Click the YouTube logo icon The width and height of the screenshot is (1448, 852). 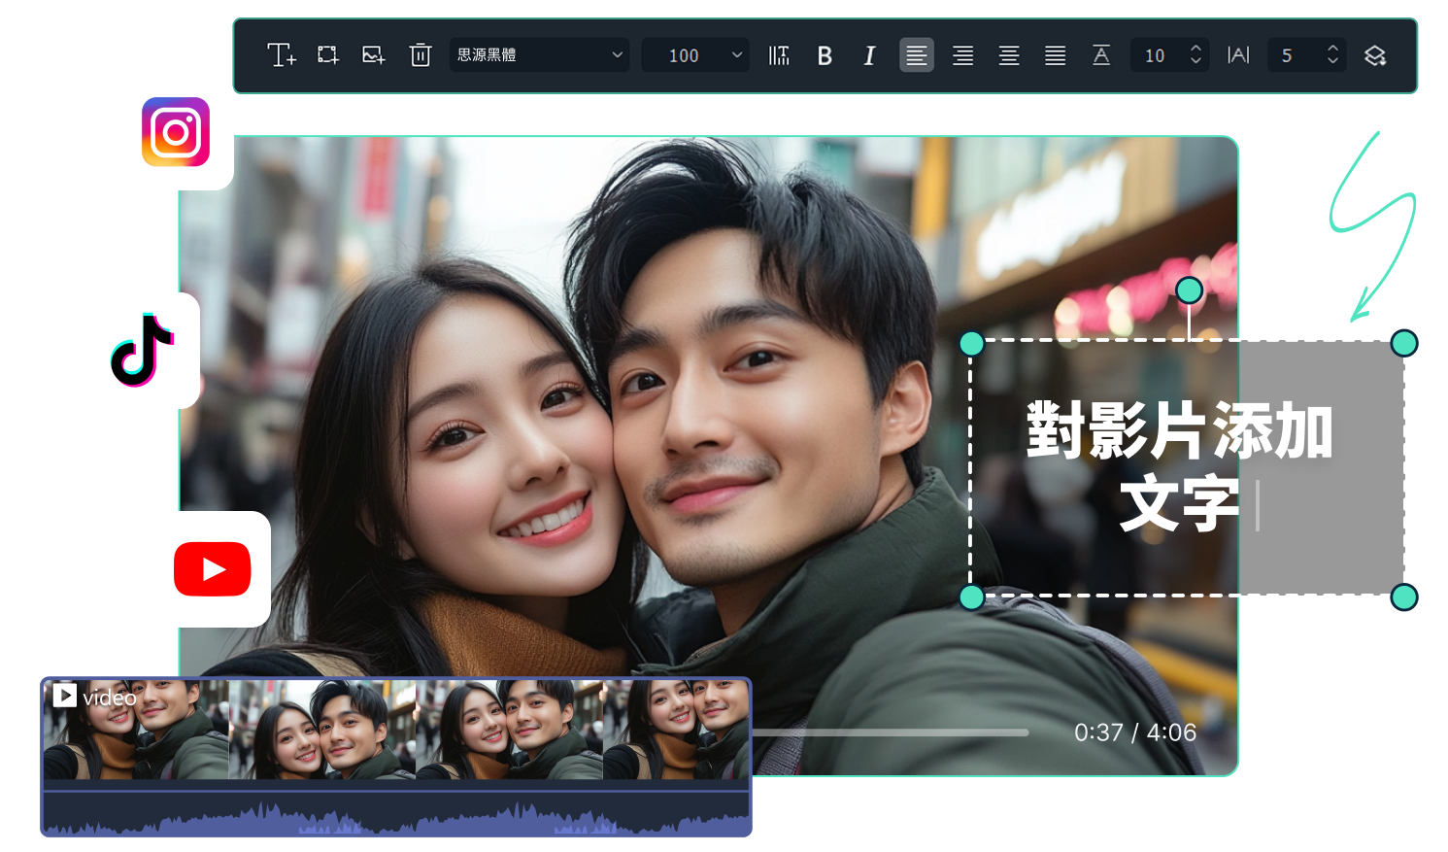point(213,569)
